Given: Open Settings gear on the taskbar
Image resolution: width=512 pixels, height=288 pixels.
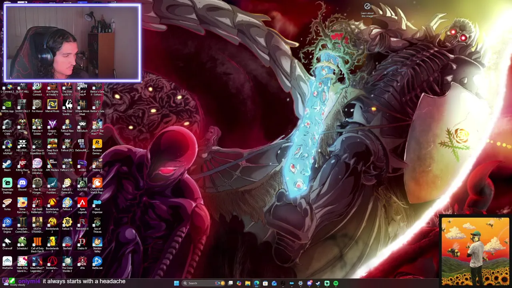Looking at the screenshot, I should pos(300,283).
